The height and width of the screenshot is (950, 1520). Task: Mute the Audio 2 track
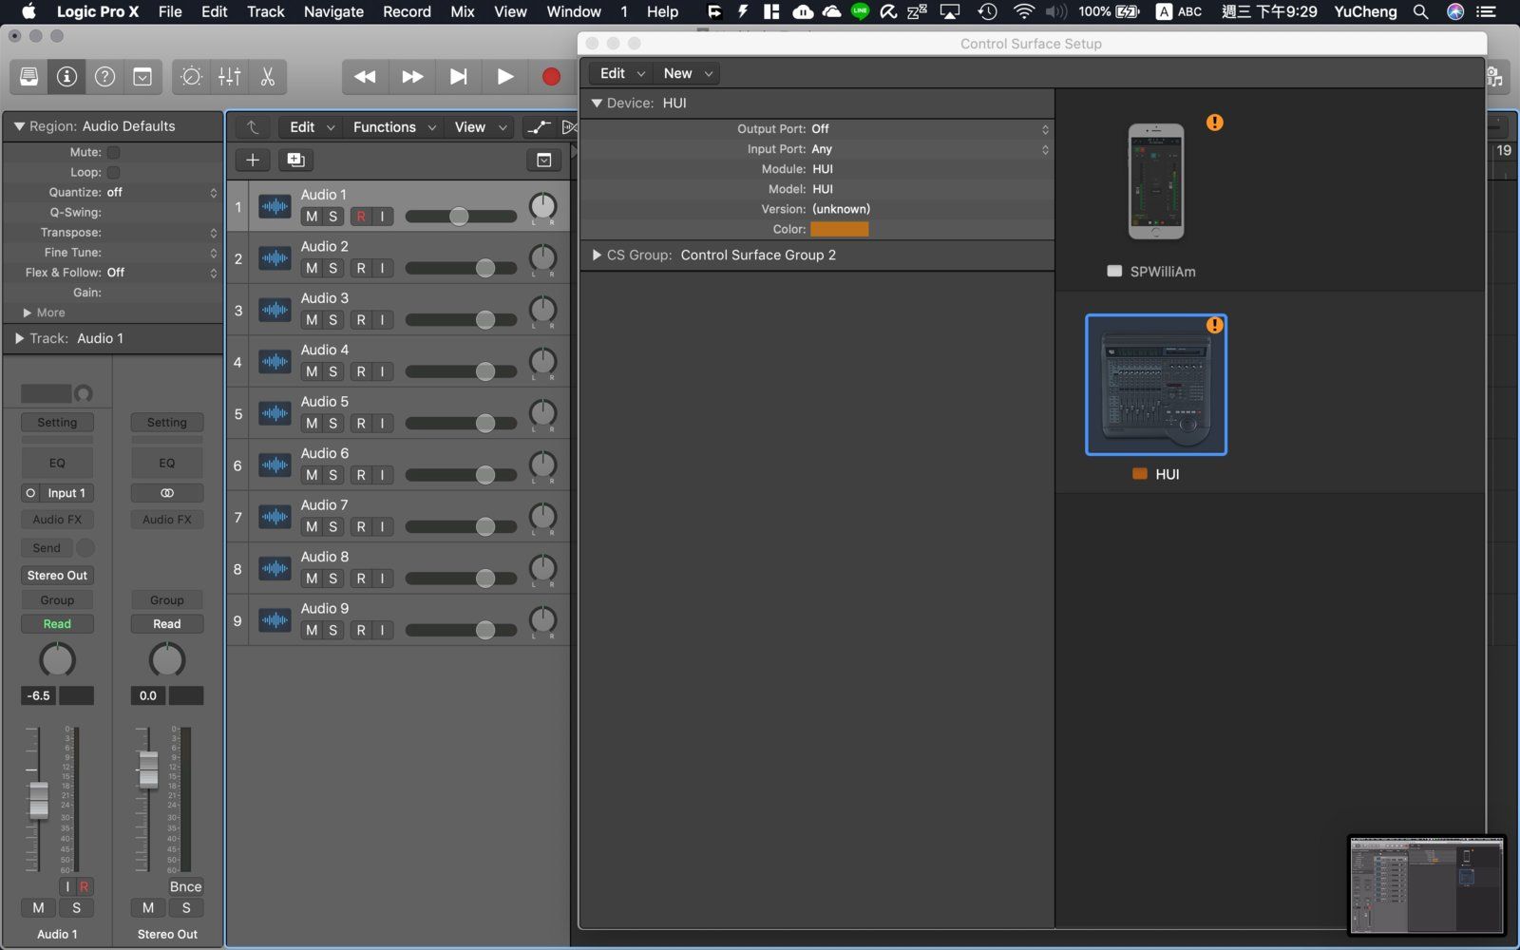(x=312, y=268)
